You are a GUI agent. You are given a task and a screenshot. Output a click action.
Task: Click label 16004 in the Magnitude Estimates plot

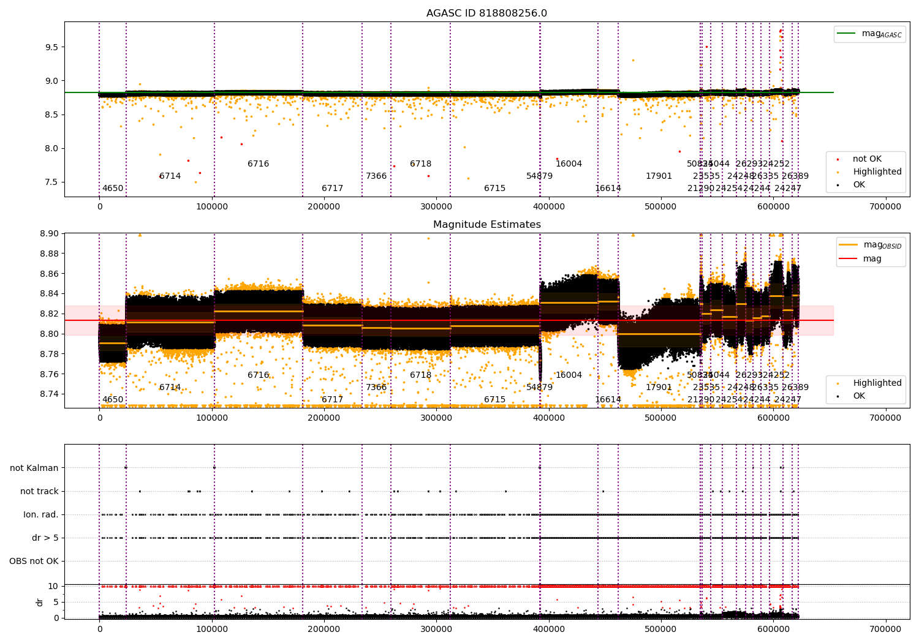point(569,375)
